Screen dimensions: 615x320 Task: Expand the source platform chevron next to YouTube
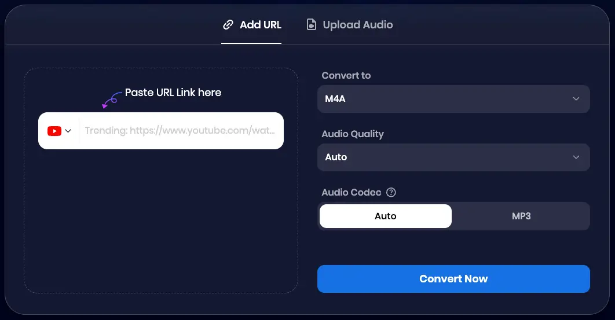click(68, 131)
